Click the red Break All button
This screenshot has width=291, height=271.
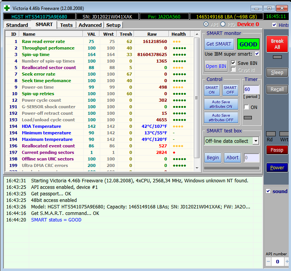[x=277, y=44]
